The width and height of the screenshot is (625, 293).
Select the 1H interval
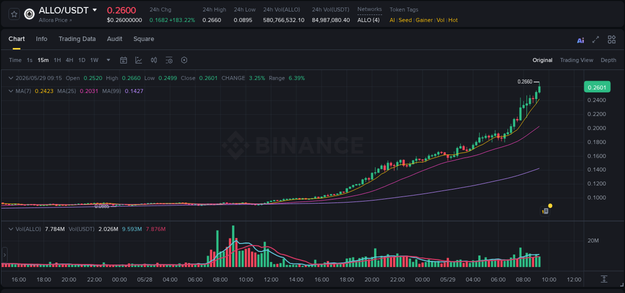tap(57, 60)
